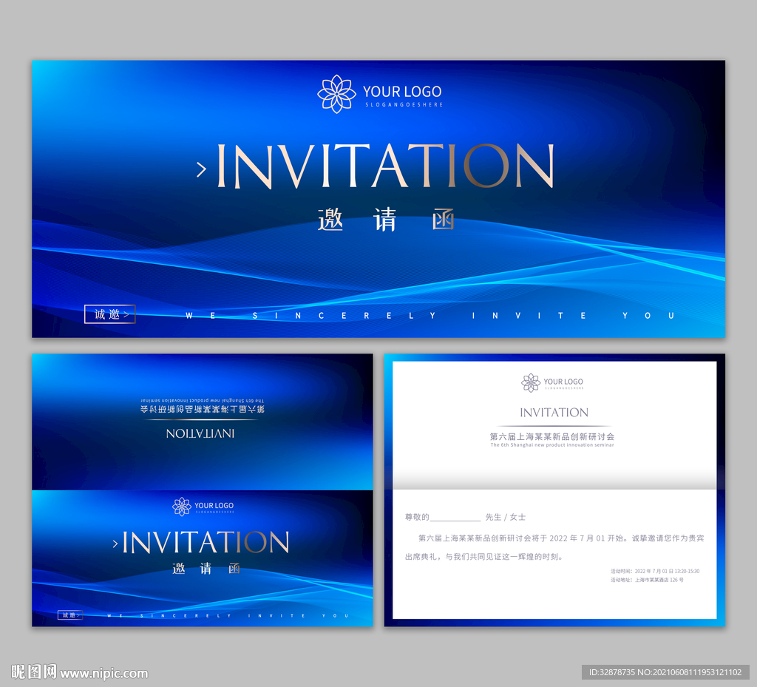Select the upside-down Chinese seminar title on the folded card
757x687 pixels.
pyautogui.click(x=203, y=410)
